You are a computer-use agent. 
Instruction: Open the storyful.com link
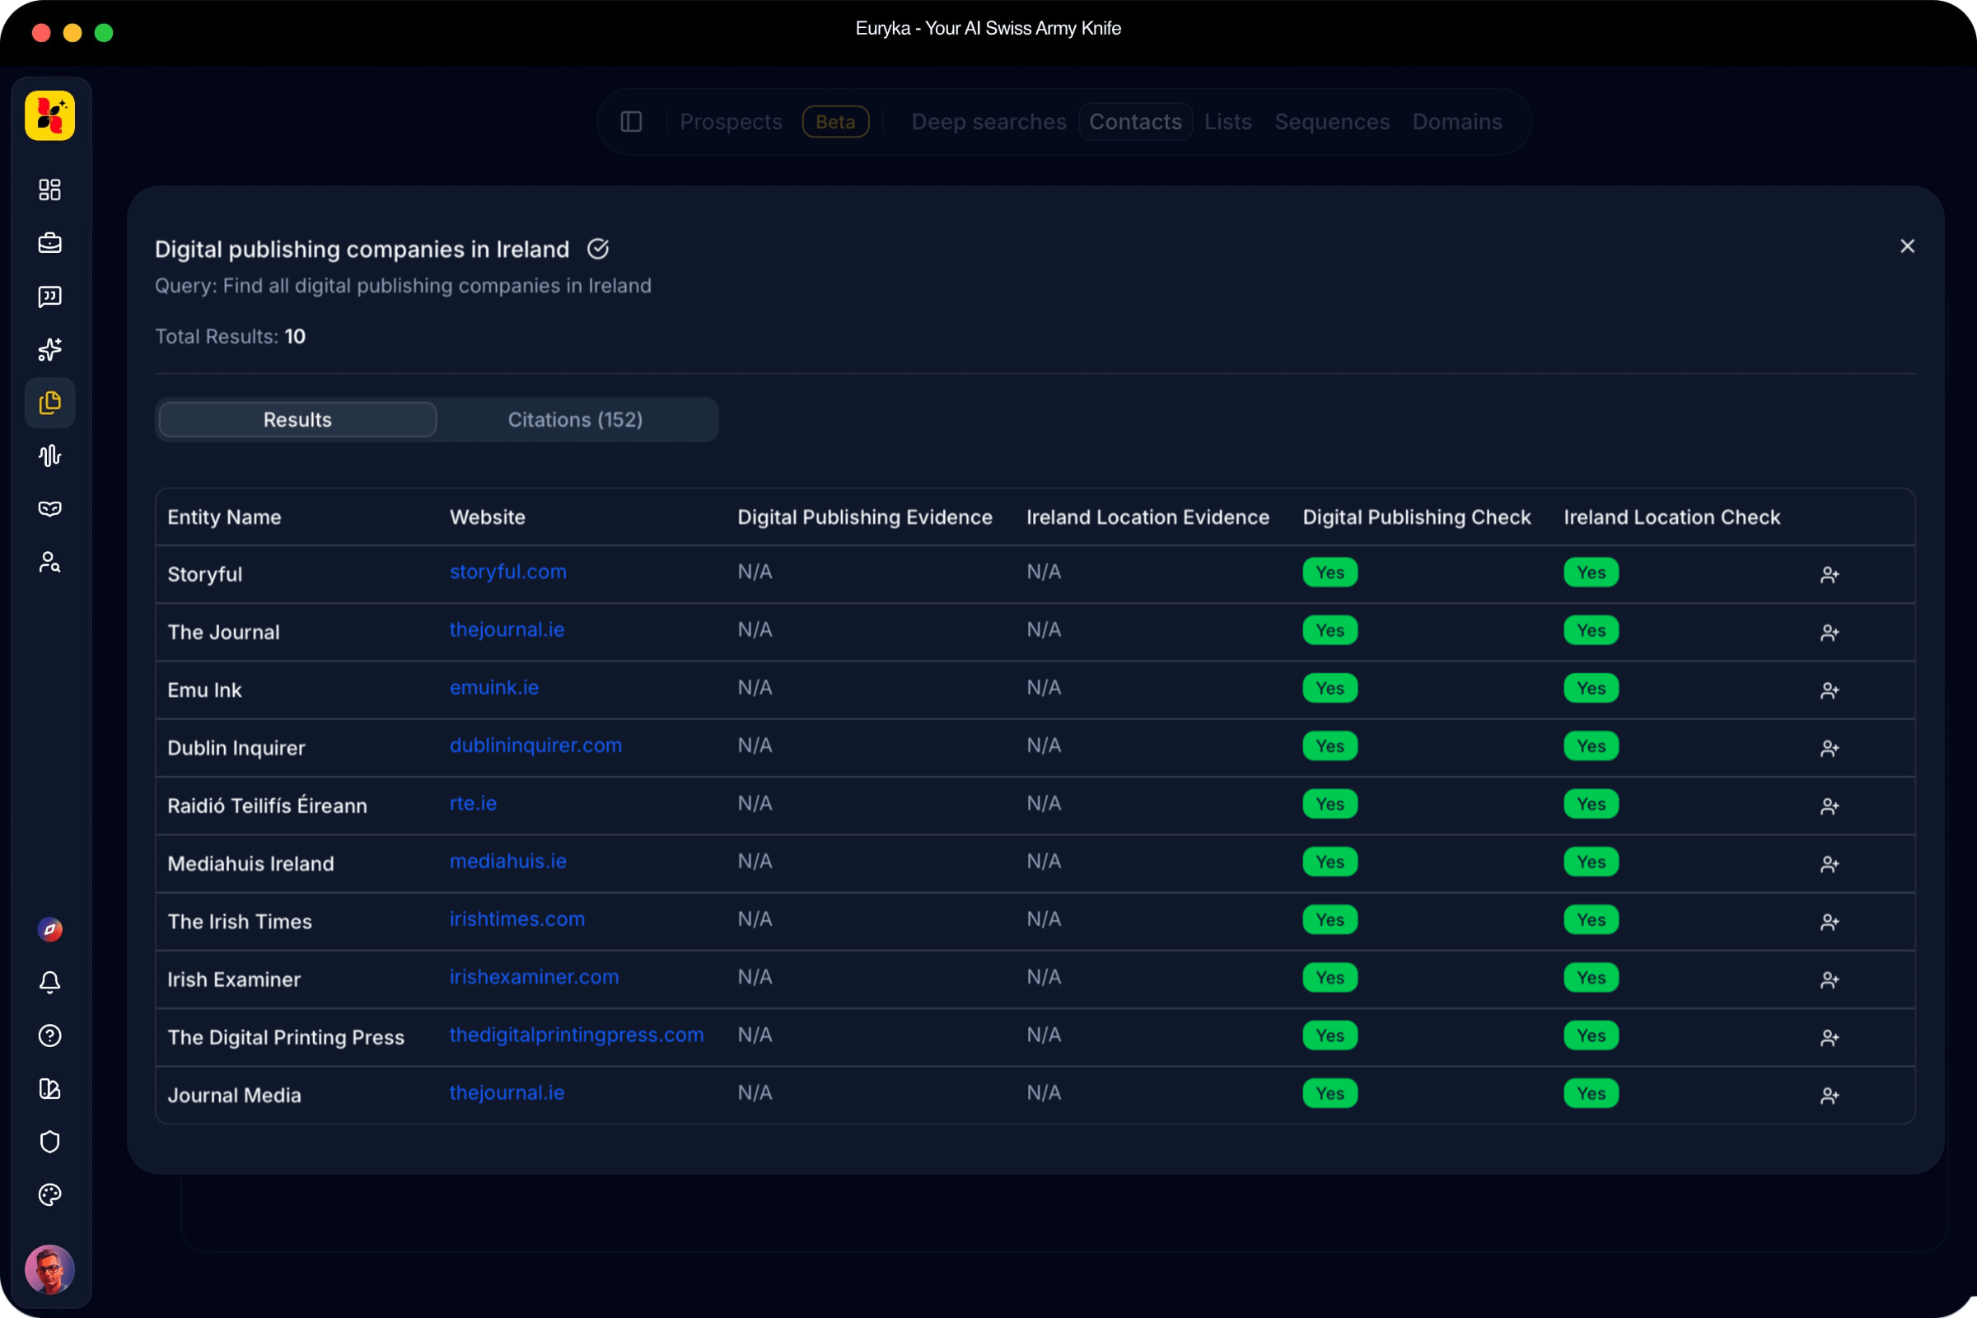507,572
